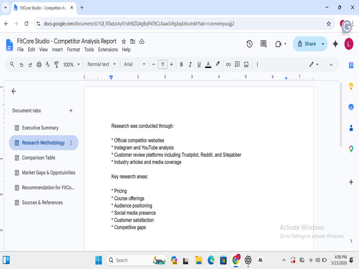359x269 pixels.
Task: Increase the font size
Action: (171, 65)
